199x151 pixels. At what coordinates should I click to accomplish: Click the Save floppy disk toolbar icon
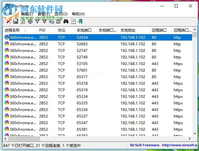pos(15,21)
